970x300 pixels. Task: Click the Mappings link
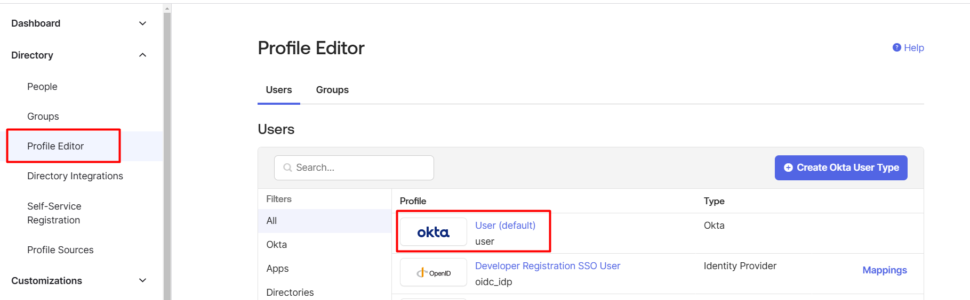pyautogui.click(x=885, y=270)
